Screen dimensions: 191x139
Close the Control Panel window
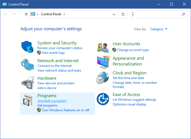point(184,4)
